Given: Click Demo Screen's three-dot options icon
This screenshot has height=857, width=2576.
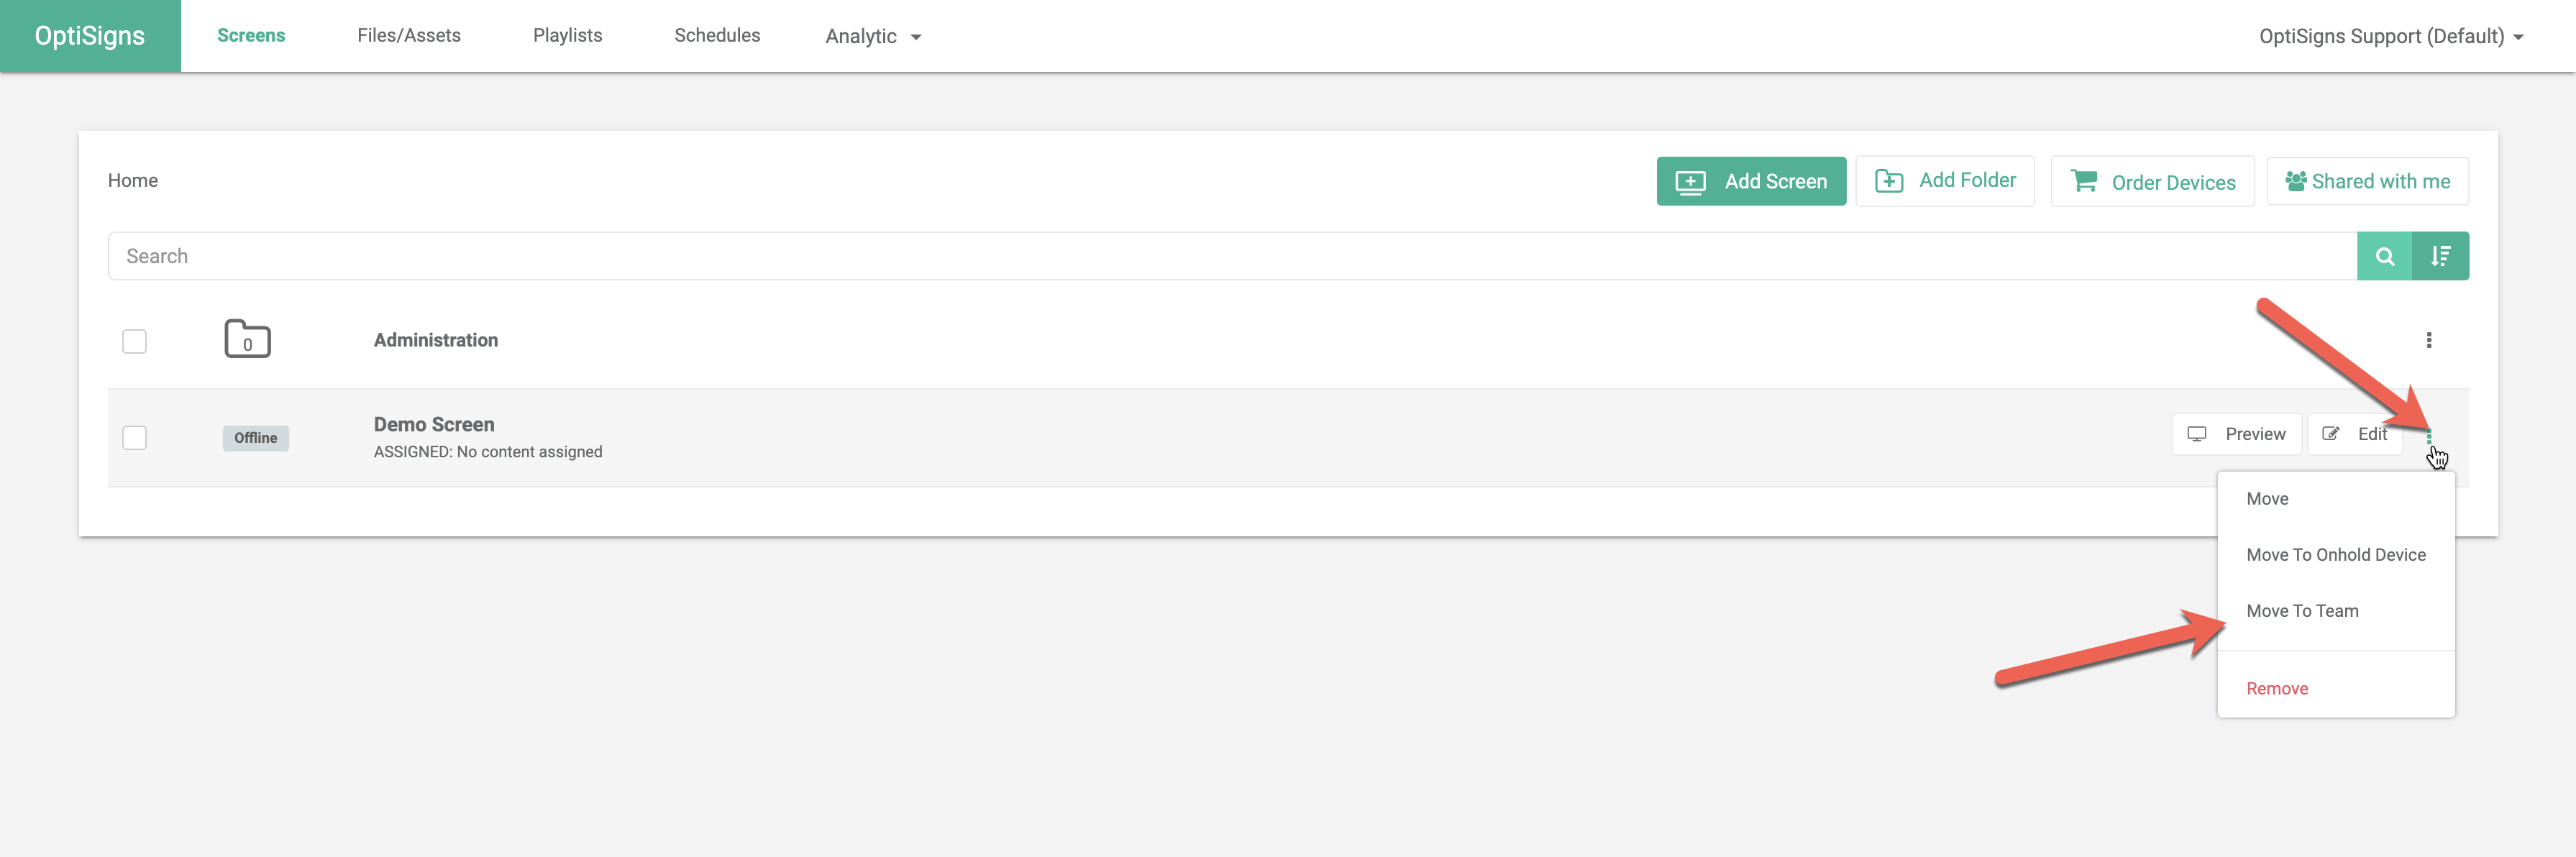Looking at the screenshot, I should 2428,435.
